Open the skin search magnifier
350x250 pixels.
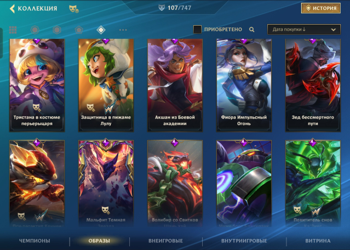pyautogui.click(x=251, y=29)
